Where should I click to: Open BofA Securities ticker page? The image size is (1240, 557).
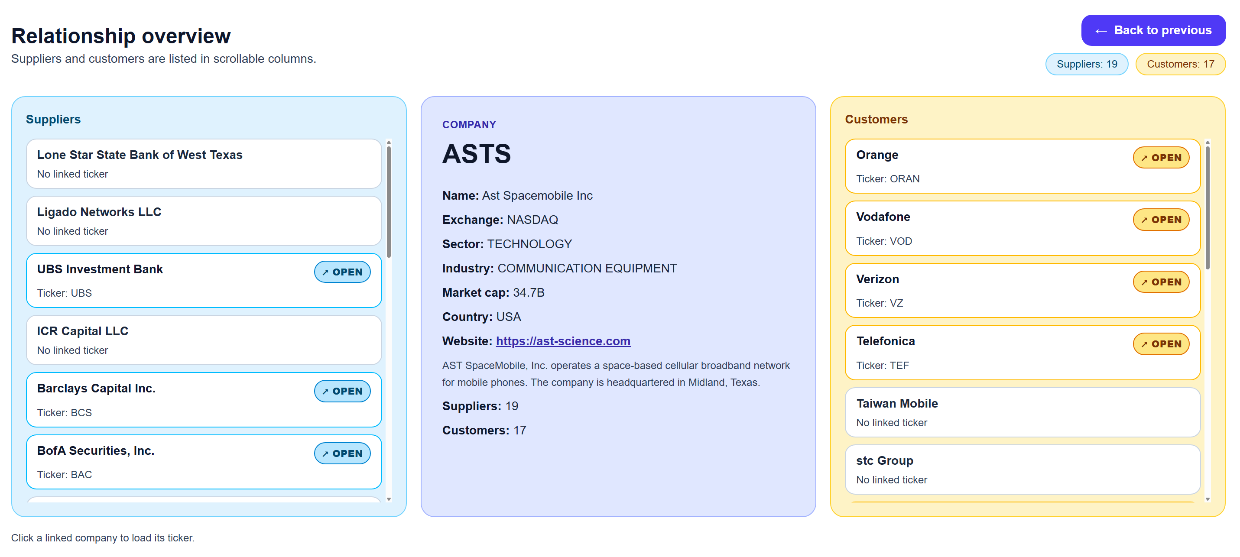click(342, 453)
